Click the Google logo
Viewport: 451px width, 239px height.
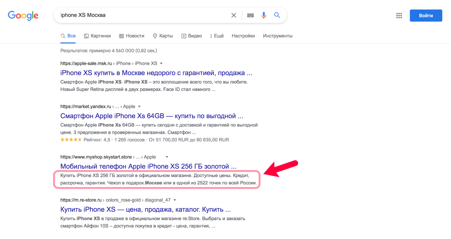click(x=23, y=15)
